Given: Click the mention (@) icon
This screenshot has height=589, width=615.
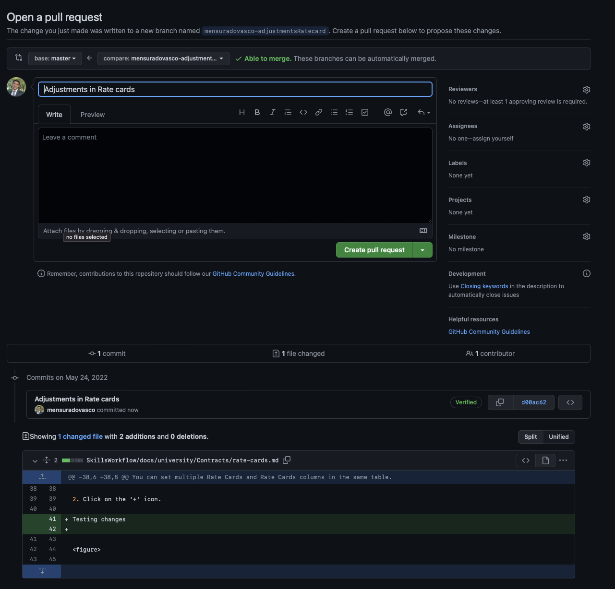Looking at the screenshot, I should pos(388,112).
